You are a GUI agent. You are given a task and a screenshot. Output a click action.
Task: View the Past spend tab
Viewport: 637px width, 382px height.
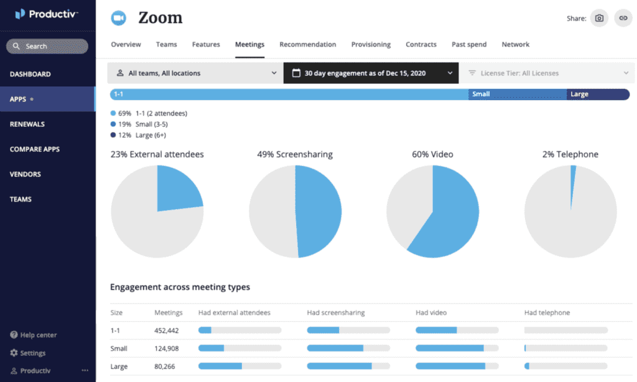pos(469,44)
